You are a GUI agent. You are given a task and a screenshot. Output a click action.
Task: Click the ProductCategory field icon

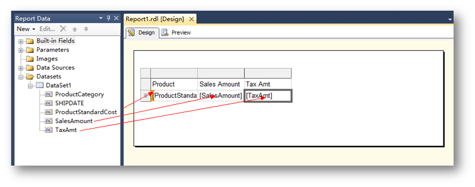point(49,94)
